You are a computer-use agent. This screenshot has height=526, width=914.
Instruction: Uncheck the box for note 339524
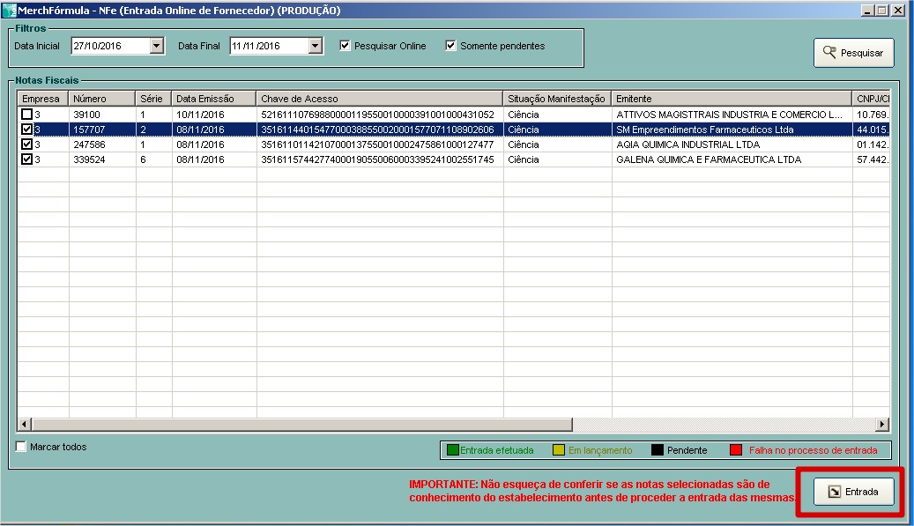[27, 159]
